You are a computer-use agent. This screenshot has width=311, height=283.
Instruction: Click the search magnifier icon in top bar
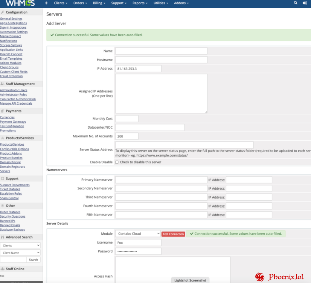pos(296,3)
